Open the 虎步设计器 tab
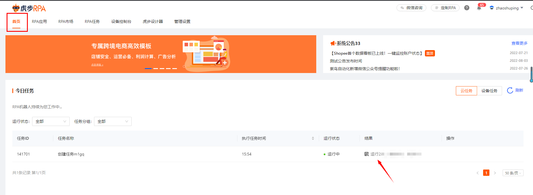This screenshot has height=195, width=533. [x=153, y=21]
